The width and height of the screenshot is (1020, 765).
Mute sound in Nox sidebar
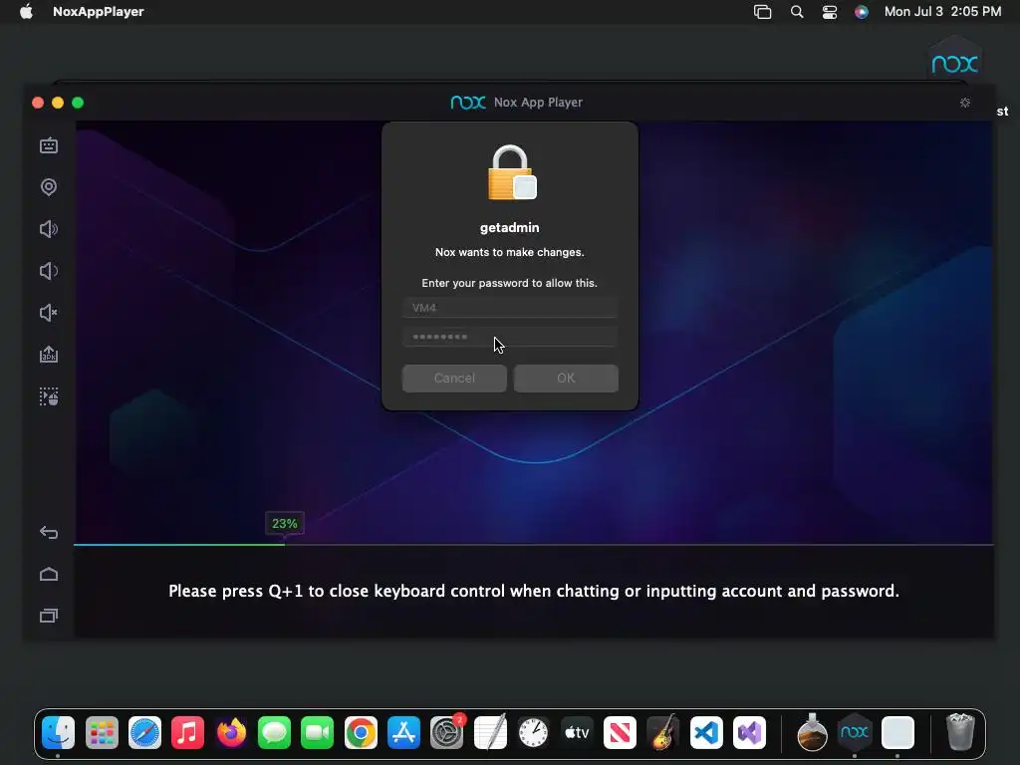(49, 313)
